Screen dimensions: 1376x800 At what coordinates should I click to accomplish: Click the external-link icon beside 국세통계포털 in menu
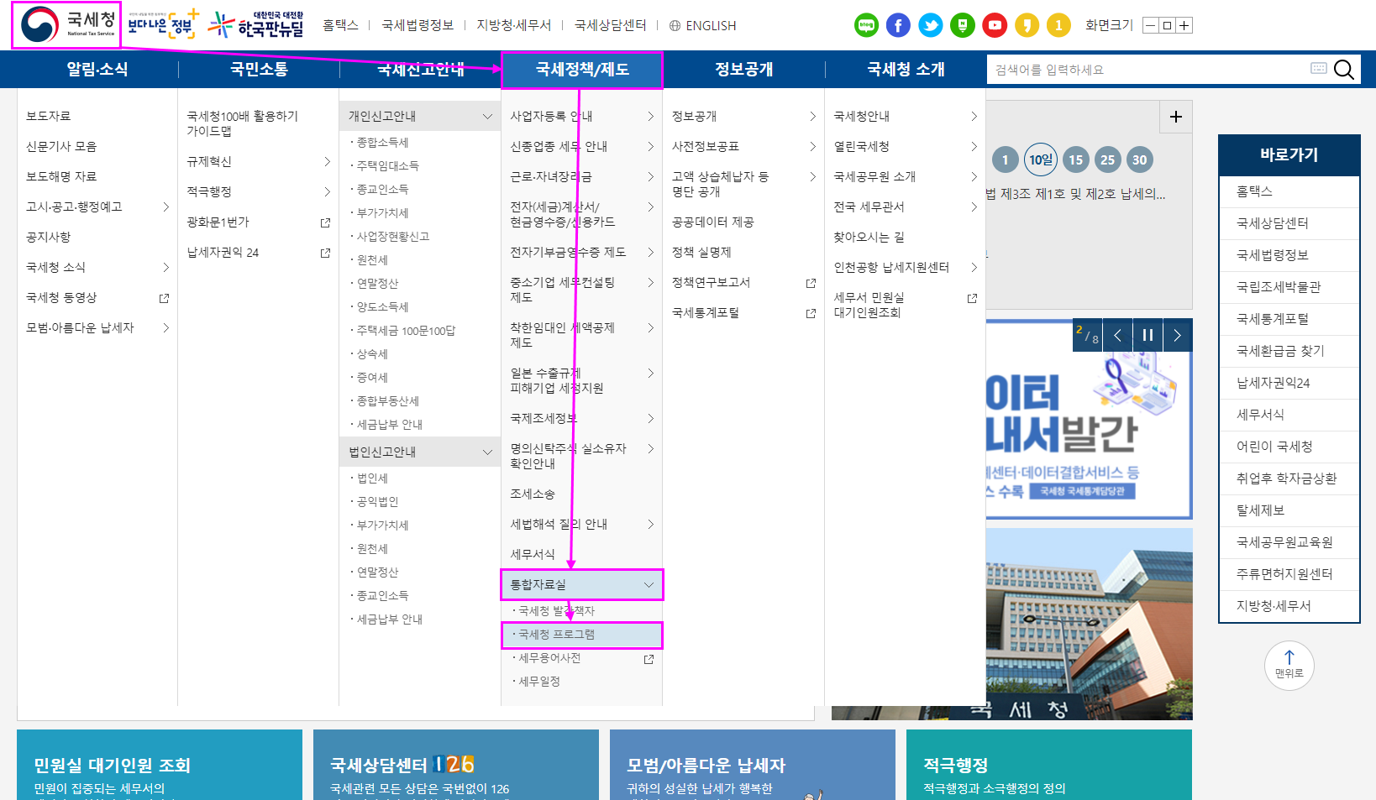click(x=811, y=313)
